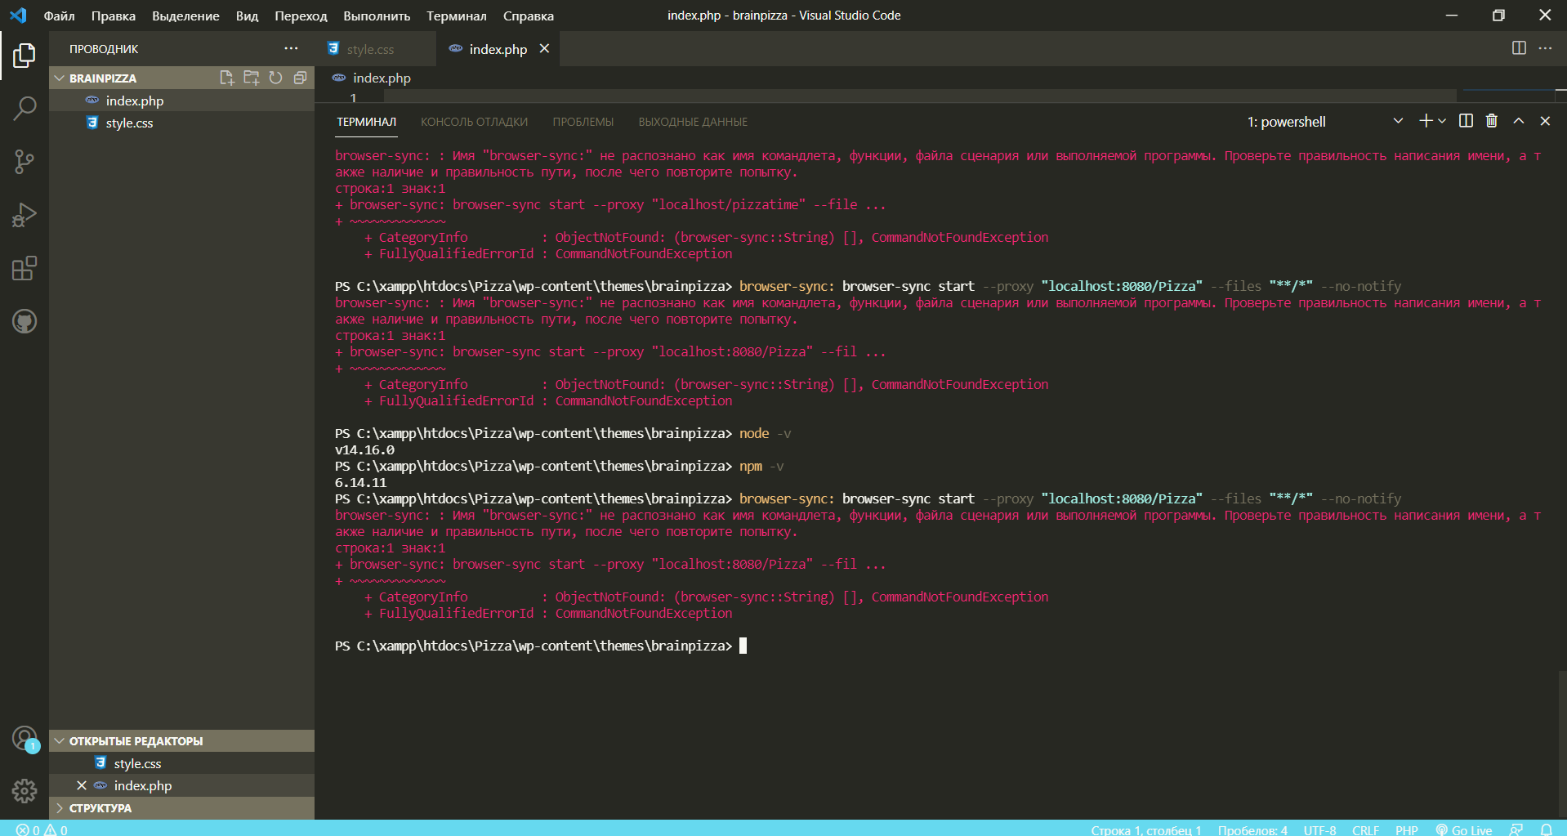
Task: Open the Explorer view in activity bar
Action: click(25, 55)
